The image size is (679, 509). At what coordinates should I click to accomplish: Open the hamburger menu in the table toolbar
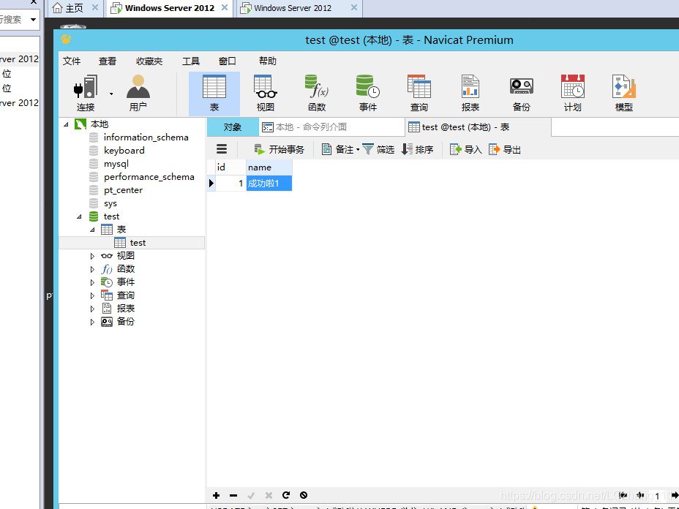[x=222, y=149]
